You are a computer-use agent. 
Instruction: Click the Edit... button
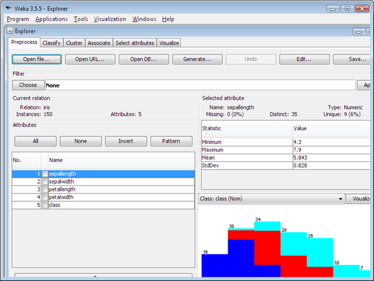tap(304, 59)
